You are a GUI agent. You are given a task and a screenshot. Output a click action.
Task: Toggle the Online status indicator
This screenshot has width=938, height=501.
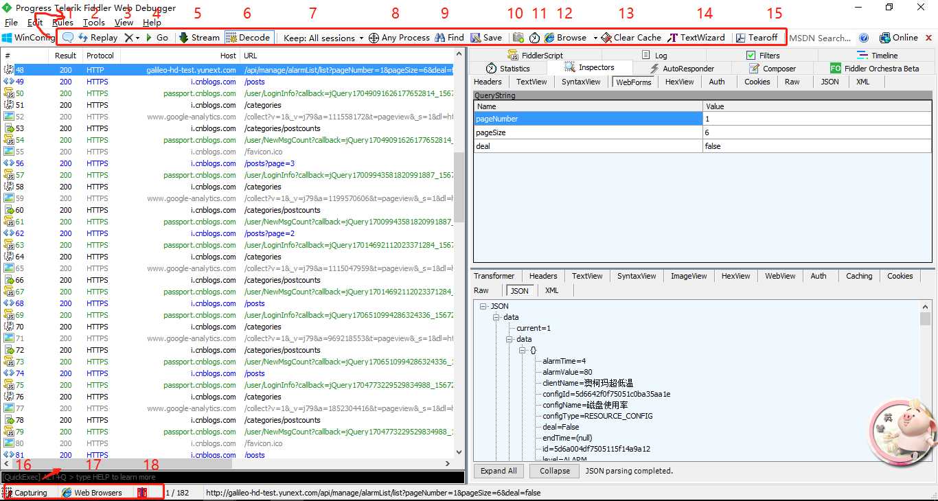tap(899, 38)
